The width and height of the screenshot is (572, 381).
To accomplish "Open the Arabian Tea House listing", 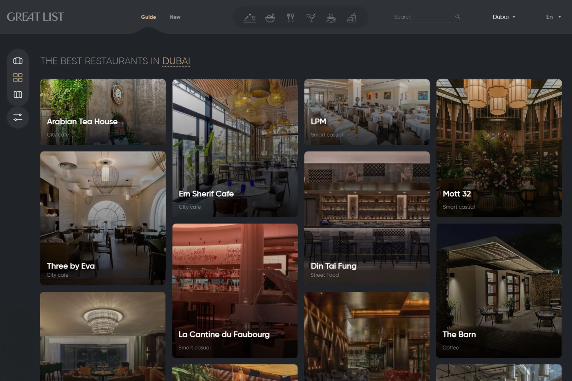I will coord(103,112).
